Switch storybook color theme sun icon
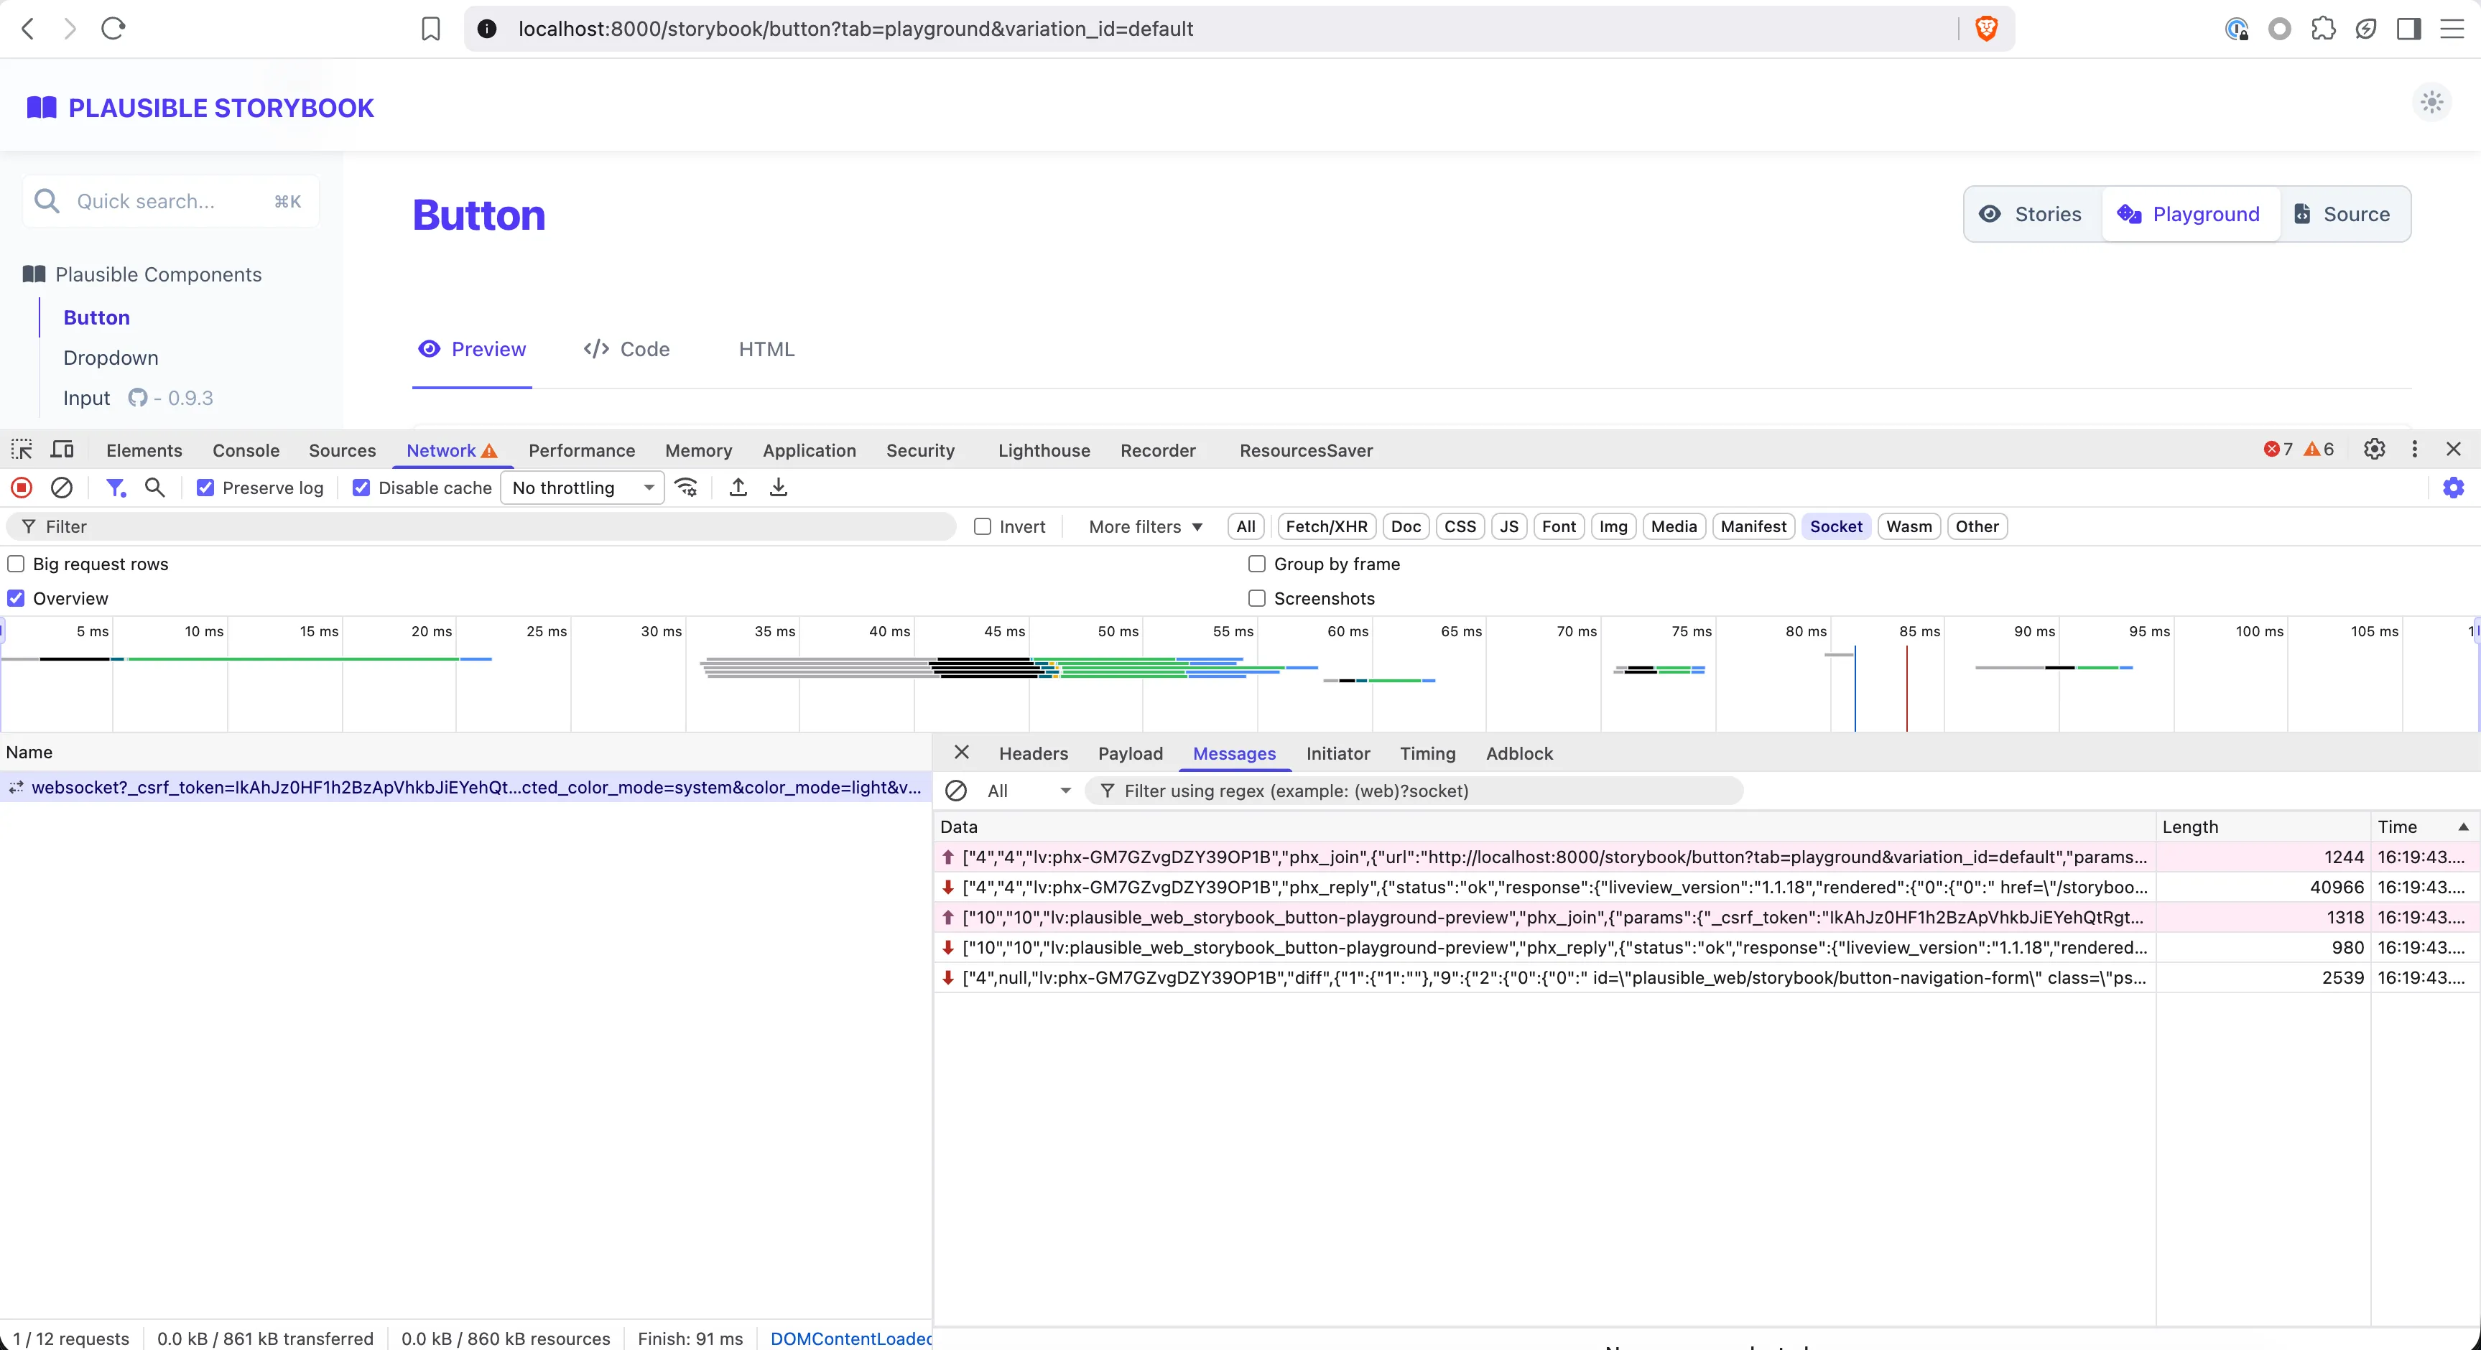2481x1350 pixels. 2432,101
